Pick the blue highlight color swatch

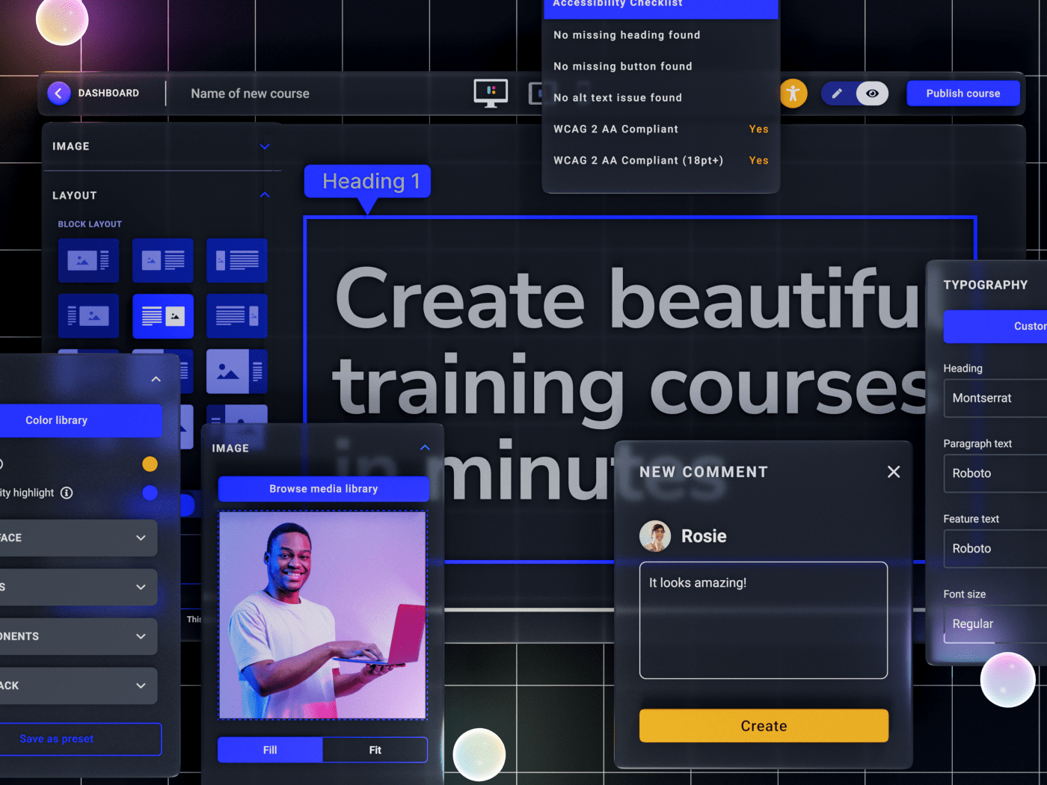point(150,493)
